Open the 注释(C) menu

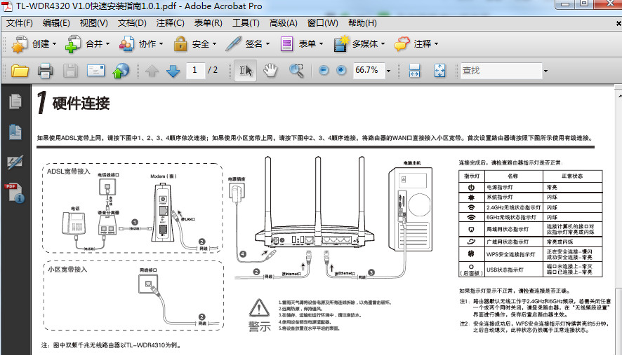point(170,23)
